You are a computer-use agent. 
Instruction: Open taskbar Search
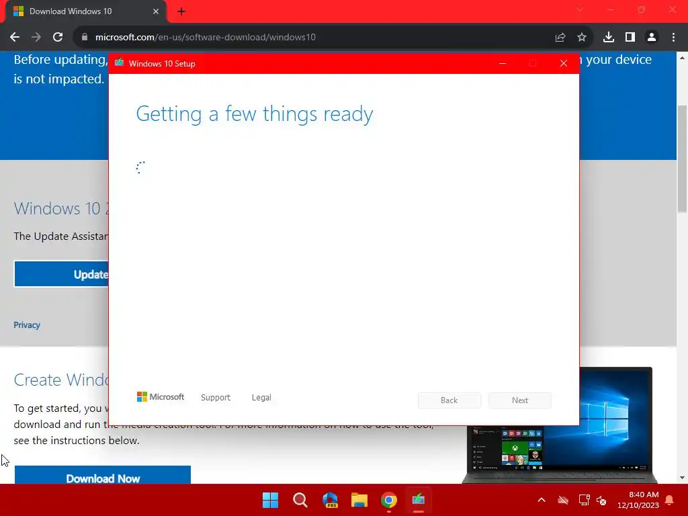click(x=300, y=500)
